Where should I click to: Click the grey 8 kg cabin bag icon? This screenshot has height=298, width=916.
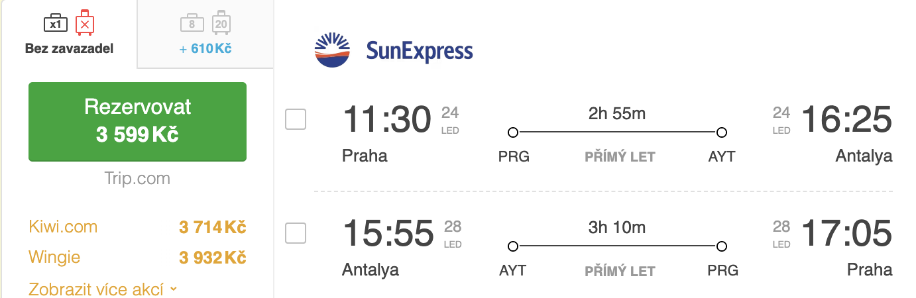[192, 24]
